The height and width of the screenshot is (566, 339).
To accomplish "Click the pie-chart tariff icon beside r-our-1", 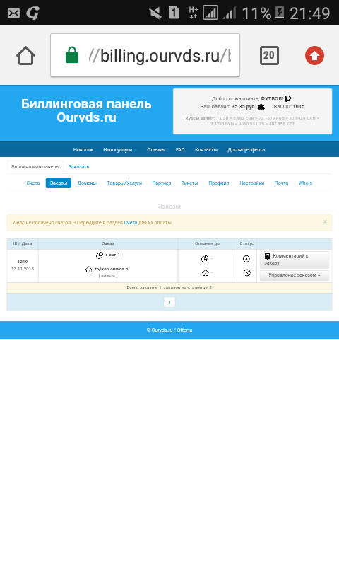I will click(x=100, y=255).
